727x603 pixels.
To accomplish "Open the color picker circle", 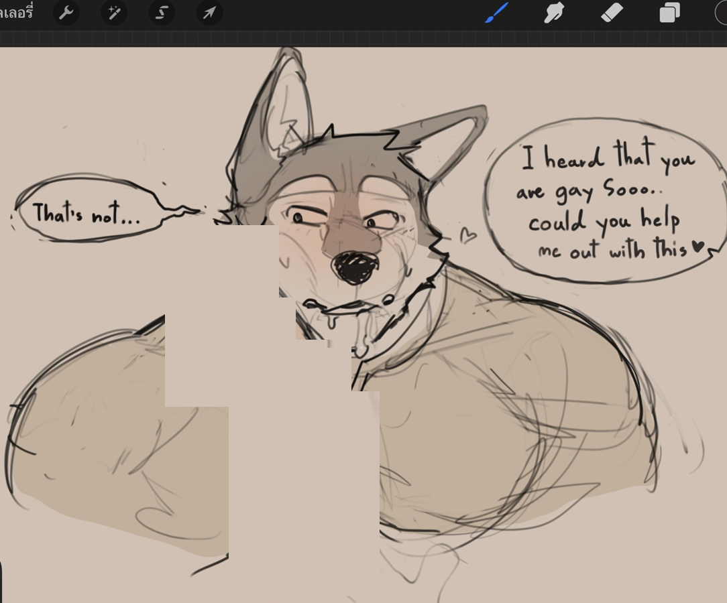I will (x=722, y=13).
